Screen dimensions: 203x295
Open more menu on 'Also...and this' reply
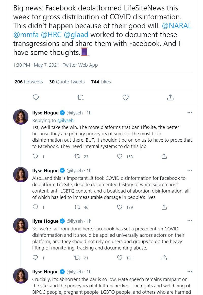190,170
